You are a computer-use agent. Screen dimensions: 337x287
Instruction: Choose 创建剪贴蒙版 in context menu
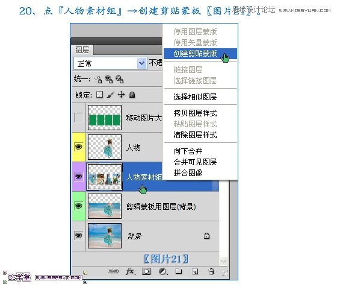[x=195, y=54]
